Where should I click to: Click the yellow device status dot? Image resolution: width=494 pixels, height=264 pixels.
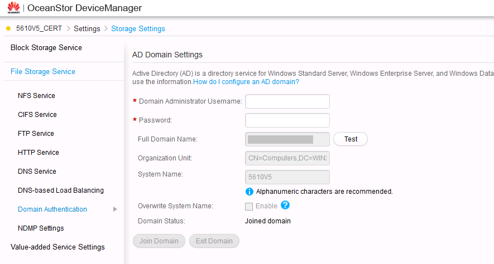pyautogui.click(x=8, y=28)
